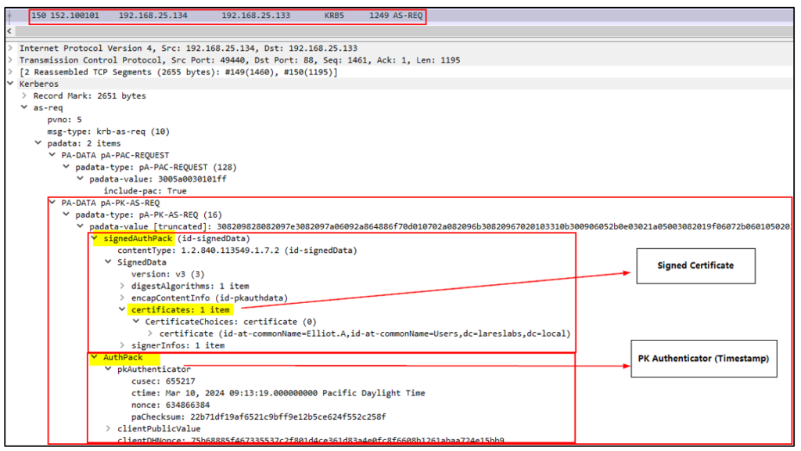Expand 2 Reassembled TCP Segments section
Screen dimensions: 801x451
11,71
